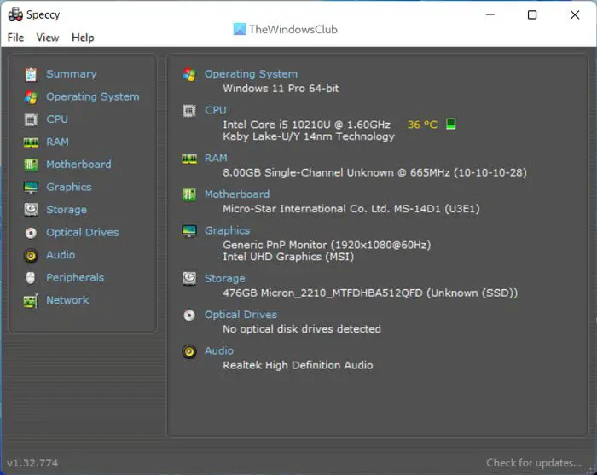Click the Operating System heading link
The image size is (597, 475).
click(251, 74)
